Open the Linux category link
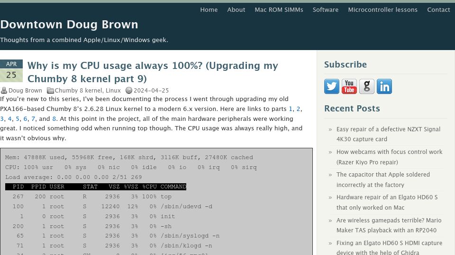 click(113, 91)
